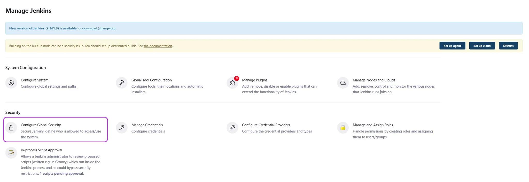Dismiss the built-in node security warning
The width and height of the screenshot is (529, 182).
tap(508, 46)
